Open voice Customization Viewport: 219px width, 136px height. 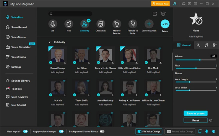click(x=149, y=26)
